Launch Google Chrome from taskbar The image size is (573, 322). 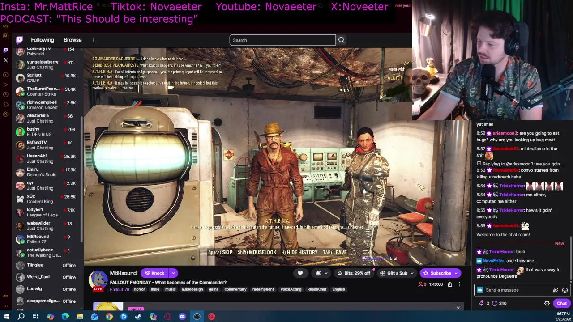pyautogui.click(x=109, y=317)
